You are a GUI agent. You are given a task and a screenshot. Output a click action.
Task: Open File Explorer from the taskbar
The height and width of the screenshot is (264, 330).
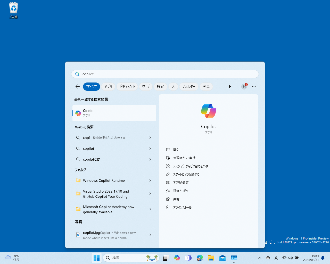(x=211, y=258)
